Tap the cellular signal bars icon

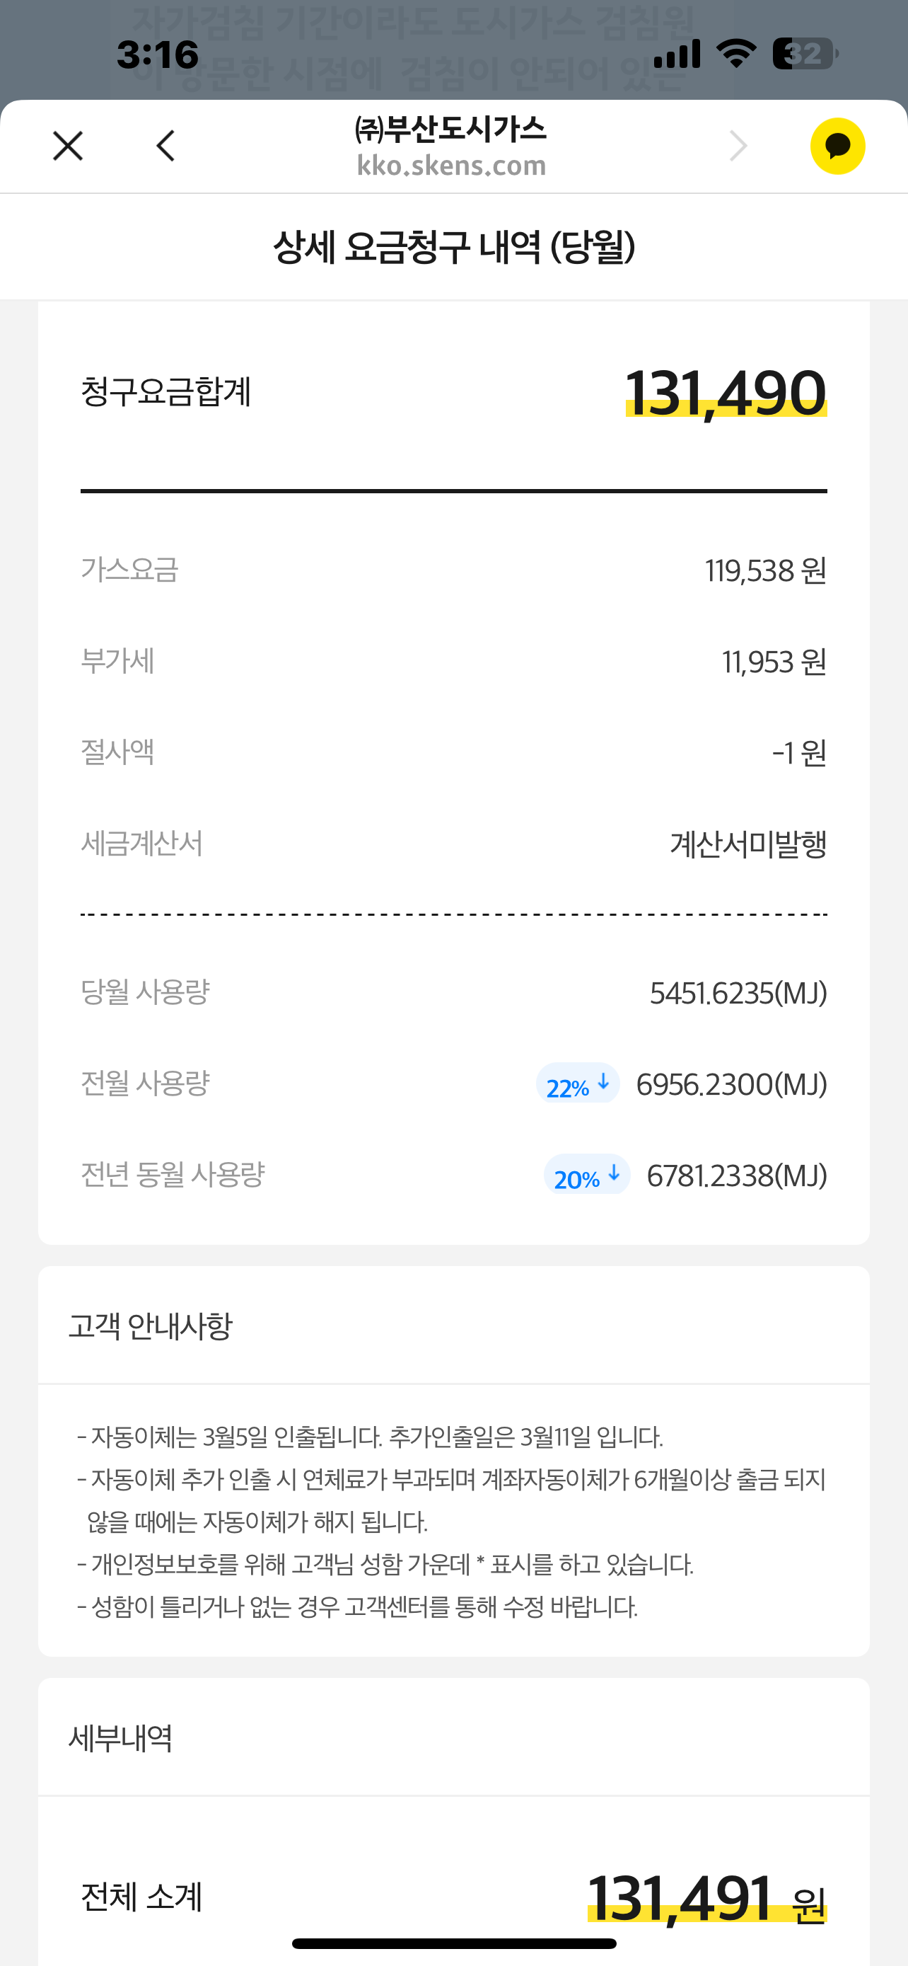pyautogui.click(x=677, y=54)
